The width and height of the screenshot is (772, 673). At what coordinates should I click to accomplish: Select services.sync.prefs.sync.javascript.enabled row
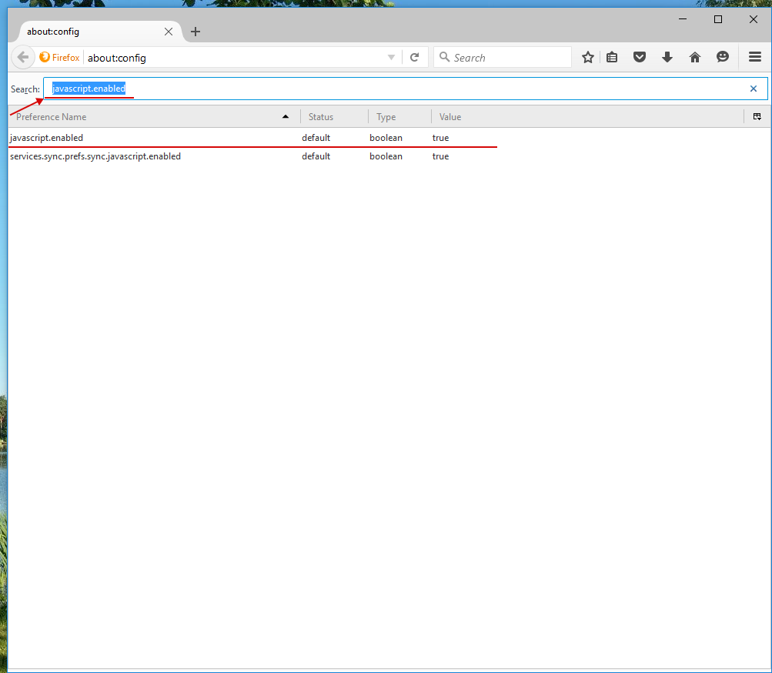click(389, 156)
